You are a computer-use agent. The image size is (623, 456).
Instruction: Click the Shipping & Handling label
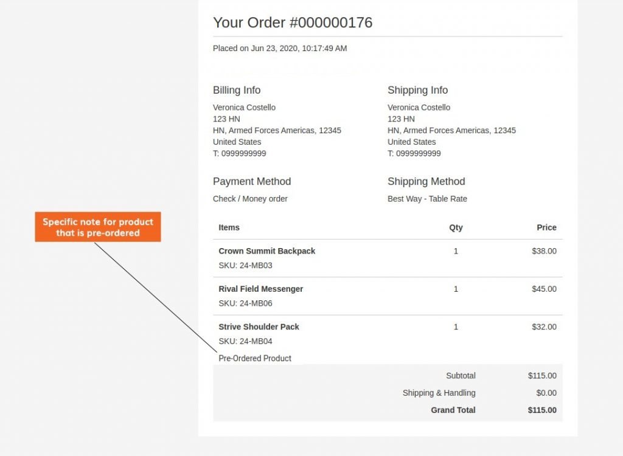pos(439,393)
